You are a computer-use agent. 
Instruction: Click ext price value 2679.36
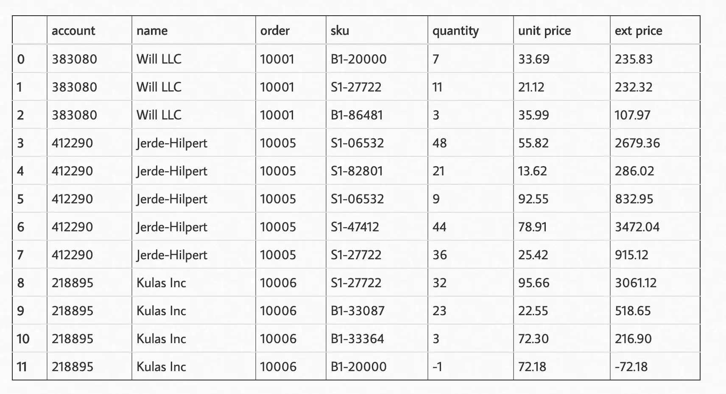637,143
